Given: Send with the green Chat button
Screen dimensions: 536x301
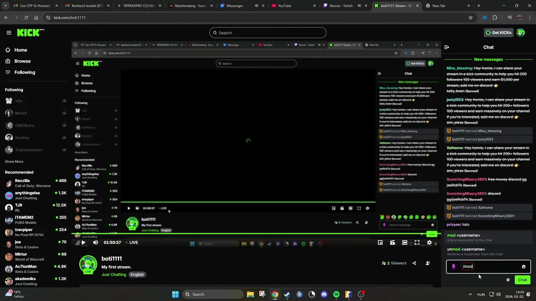Looking at the screenshot, I should click(523, 280).
